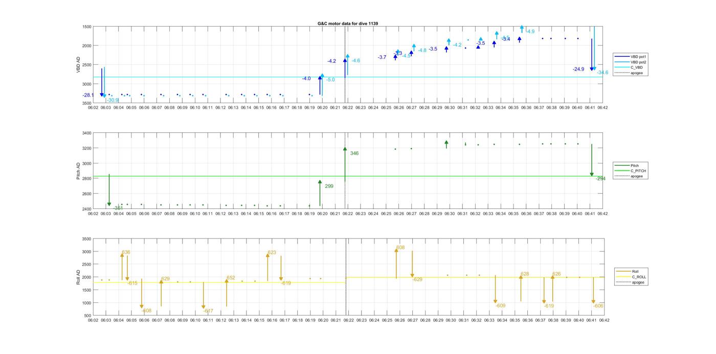Select 'apogee' entry in the Roll legend
This screenshot has width=716, height=354.
click(x=638, y=282)
